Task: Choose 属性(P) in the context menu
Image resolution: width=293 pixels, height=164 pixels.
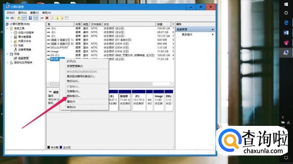Action: tap(84, 101)
